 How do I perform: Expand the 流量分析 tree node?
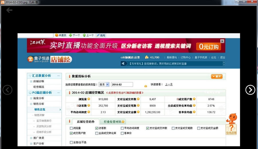(31, 98)
